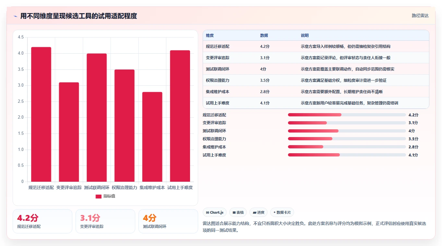This screenshot has height=246, width=442.
Task: Click the 变更评审追踪 bar in chart
Action: click(x=69, y=132)
